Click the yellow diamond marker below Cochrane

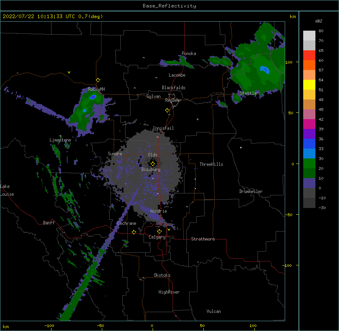click(134, 232)
